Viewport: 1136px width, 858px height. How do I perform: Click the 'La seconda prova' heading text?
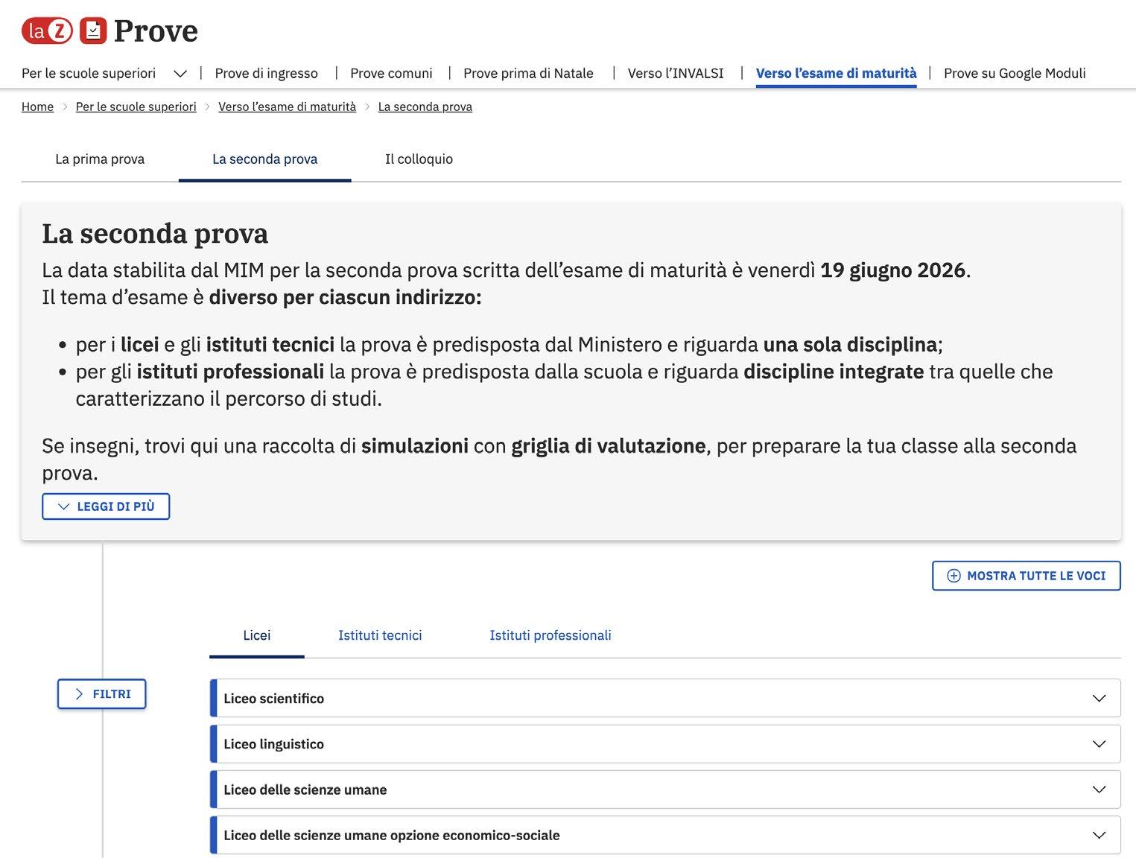tap(155, 233)
